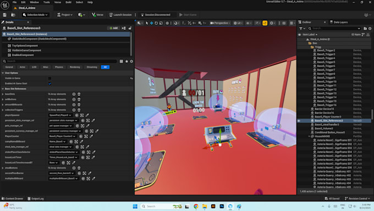Open persistent_slots_manager_ref dropdown

click(x=63, y=121)
